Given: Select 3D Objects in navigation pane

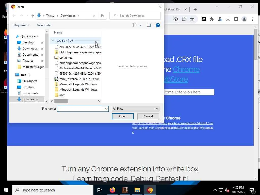Looking at the screenshot, I should click(30, 81).
